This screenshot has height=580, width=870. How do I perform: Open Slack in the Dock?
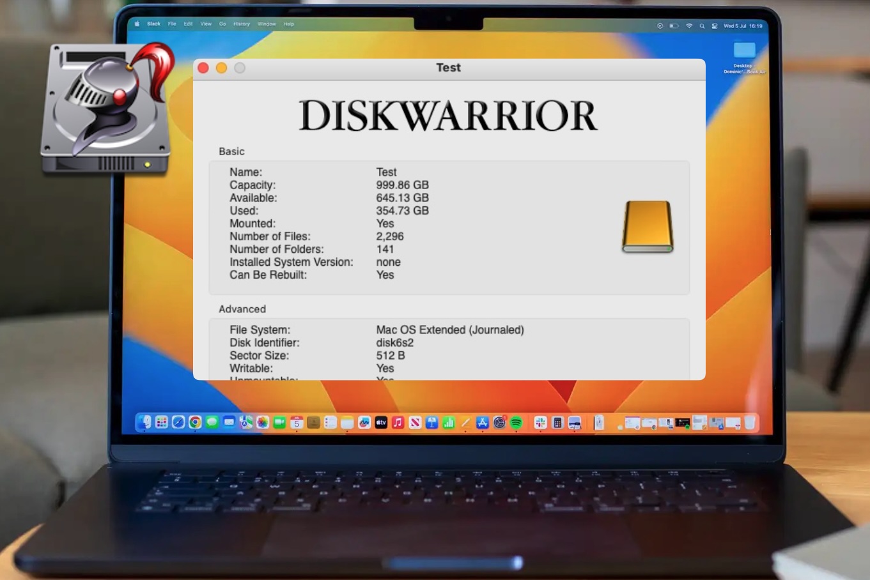(x=540, y=422)
